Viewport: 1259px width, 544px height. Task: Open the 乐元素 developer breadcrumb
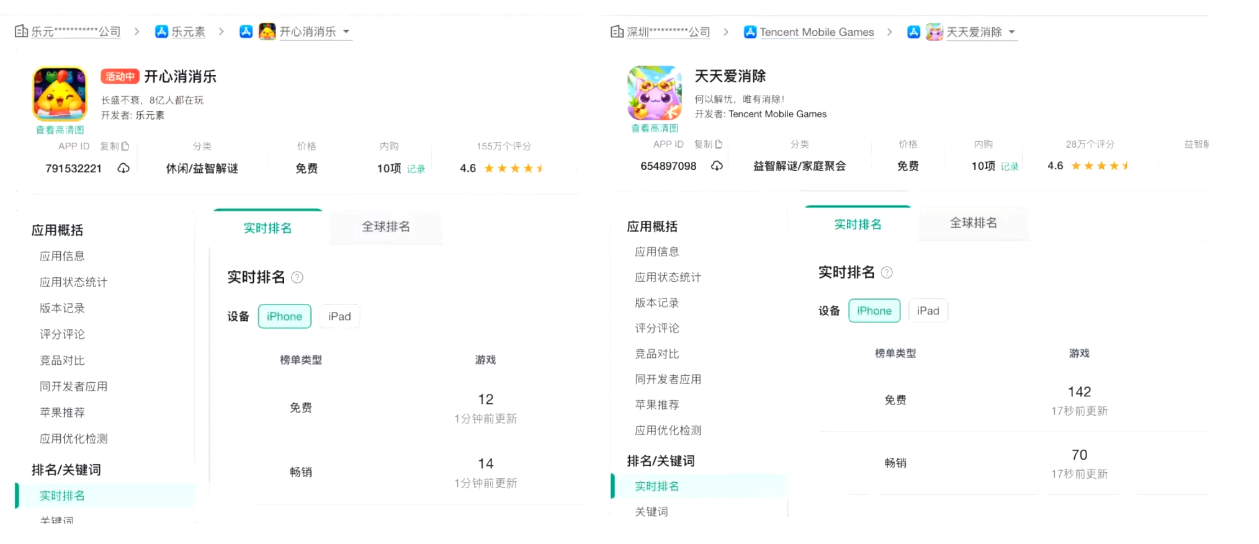[x=187, y=32]
